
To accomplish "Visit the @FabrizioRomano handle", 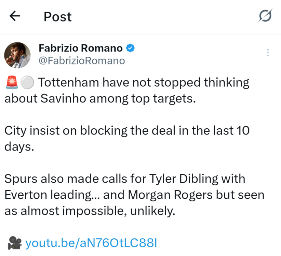I will click(x=82, y=61).
